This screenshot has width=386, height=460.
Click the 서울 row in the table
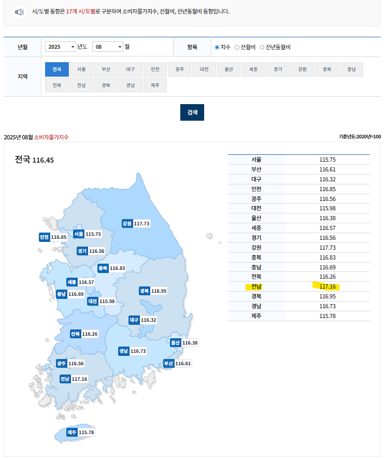click(299, 160)
